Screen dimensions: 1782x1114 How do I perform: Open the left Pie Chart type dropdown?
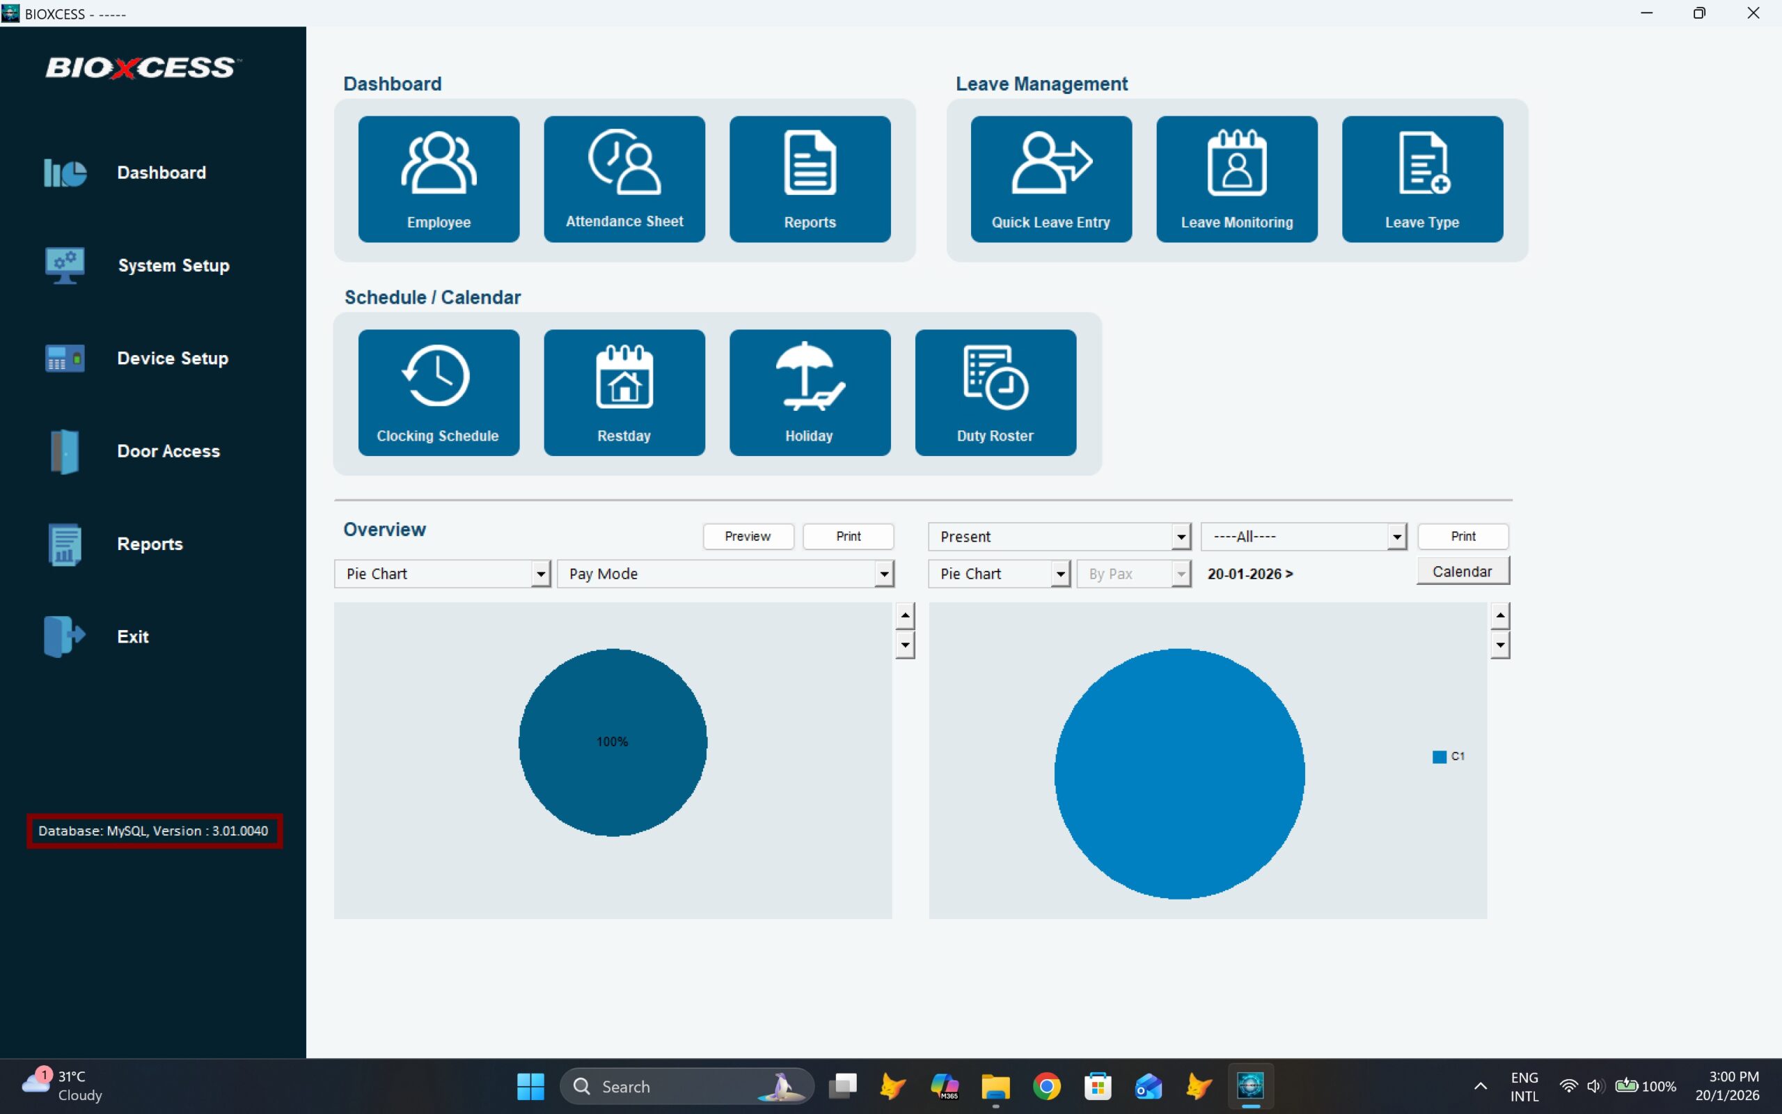point(540,574)
